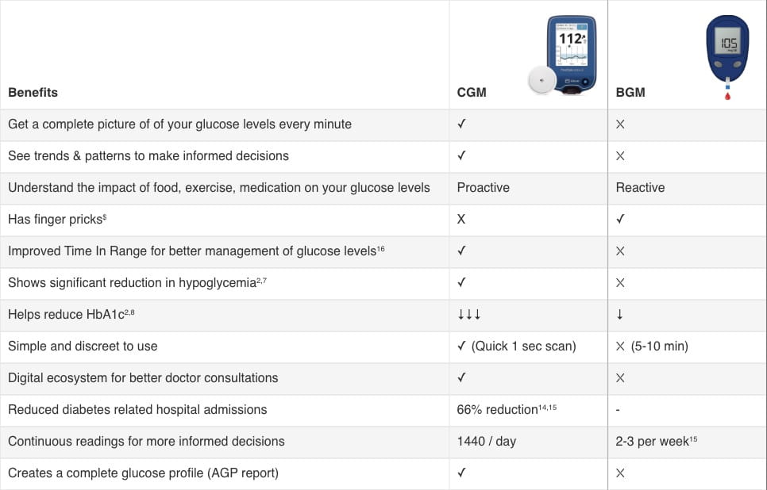Click the "2-3 per week" BGM value

(652, 441)
